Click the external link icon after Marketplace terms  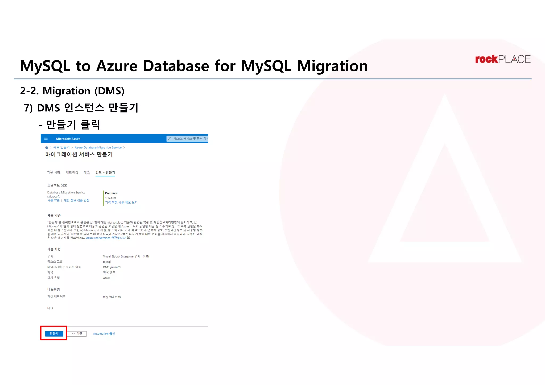point(129,238)
